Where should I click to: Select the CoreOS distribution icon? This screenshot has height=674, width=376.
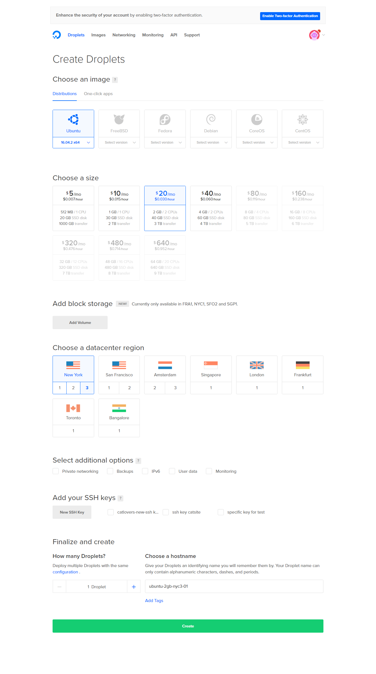[x=257, y=119]
